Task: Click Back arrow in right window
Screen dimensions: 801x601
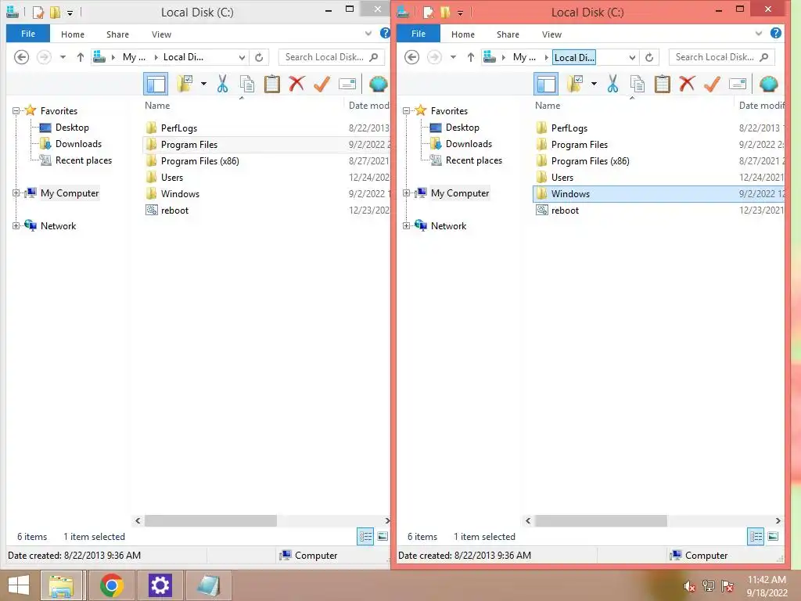Action: [x=411, y=56]
